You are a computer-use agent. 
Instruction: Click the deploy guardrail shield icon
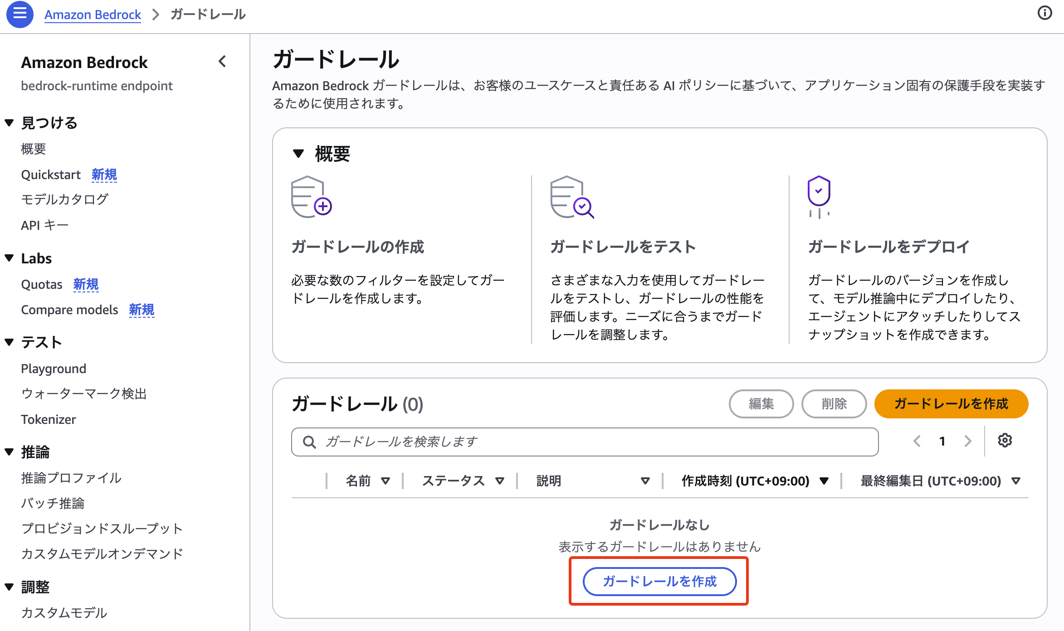pos(819,197)
